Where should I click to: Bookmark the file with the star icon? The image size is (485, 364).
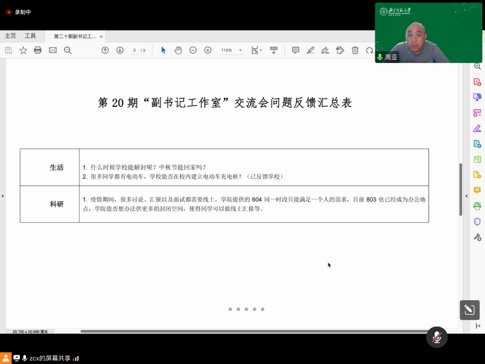23,50
